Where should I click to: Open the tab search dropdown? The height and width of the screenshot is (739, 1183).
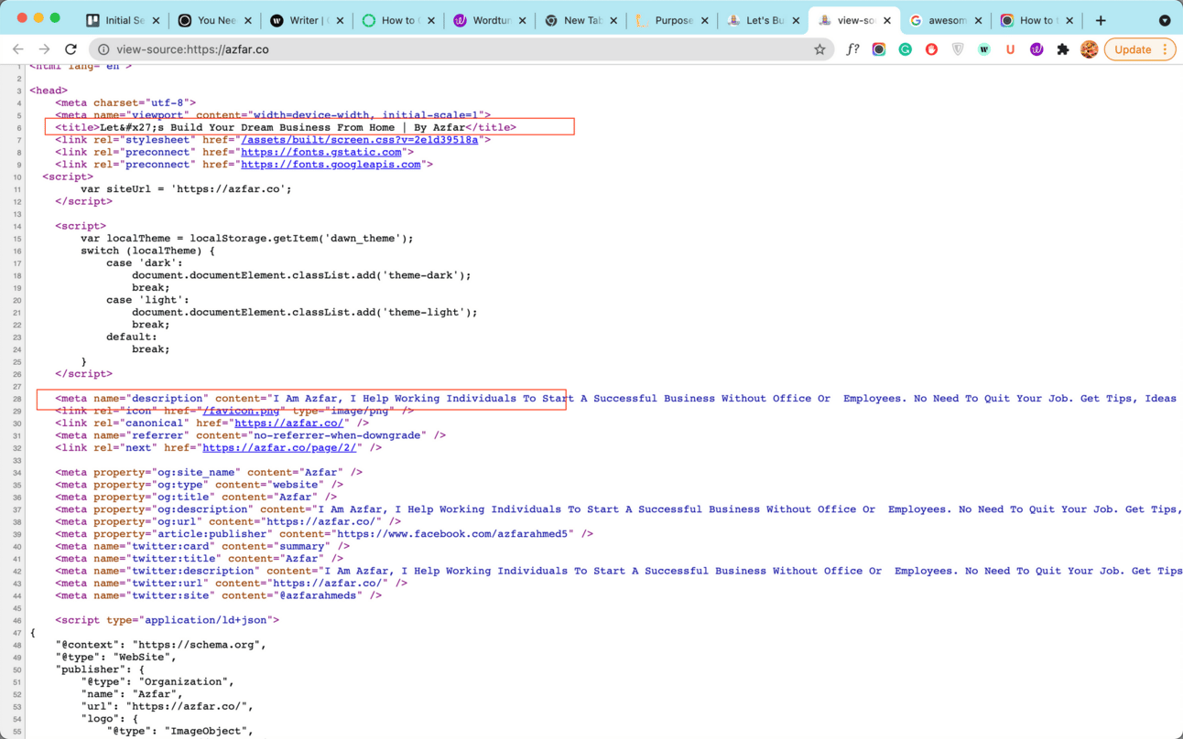(1165, 20)
